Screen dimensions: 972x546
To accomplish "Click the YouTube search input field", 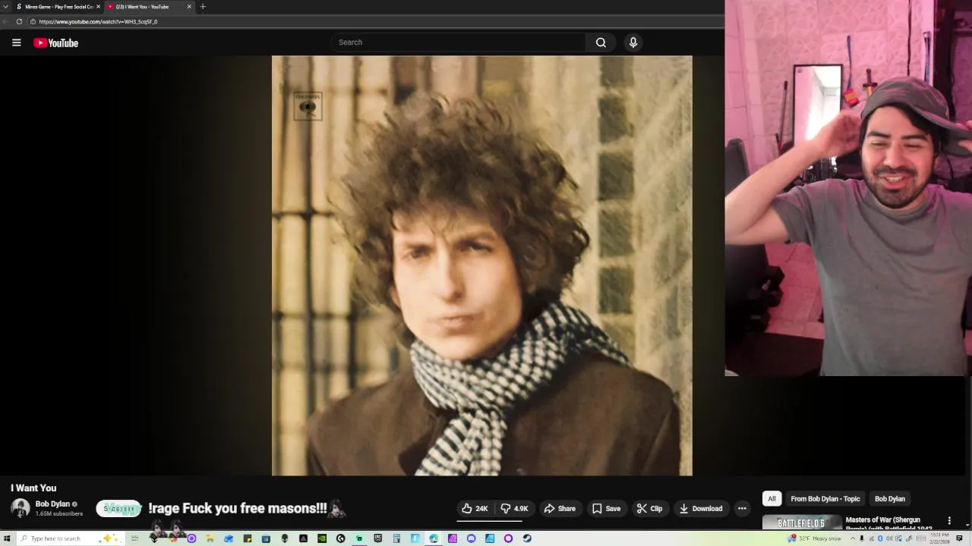I will (x=459, y=42).
